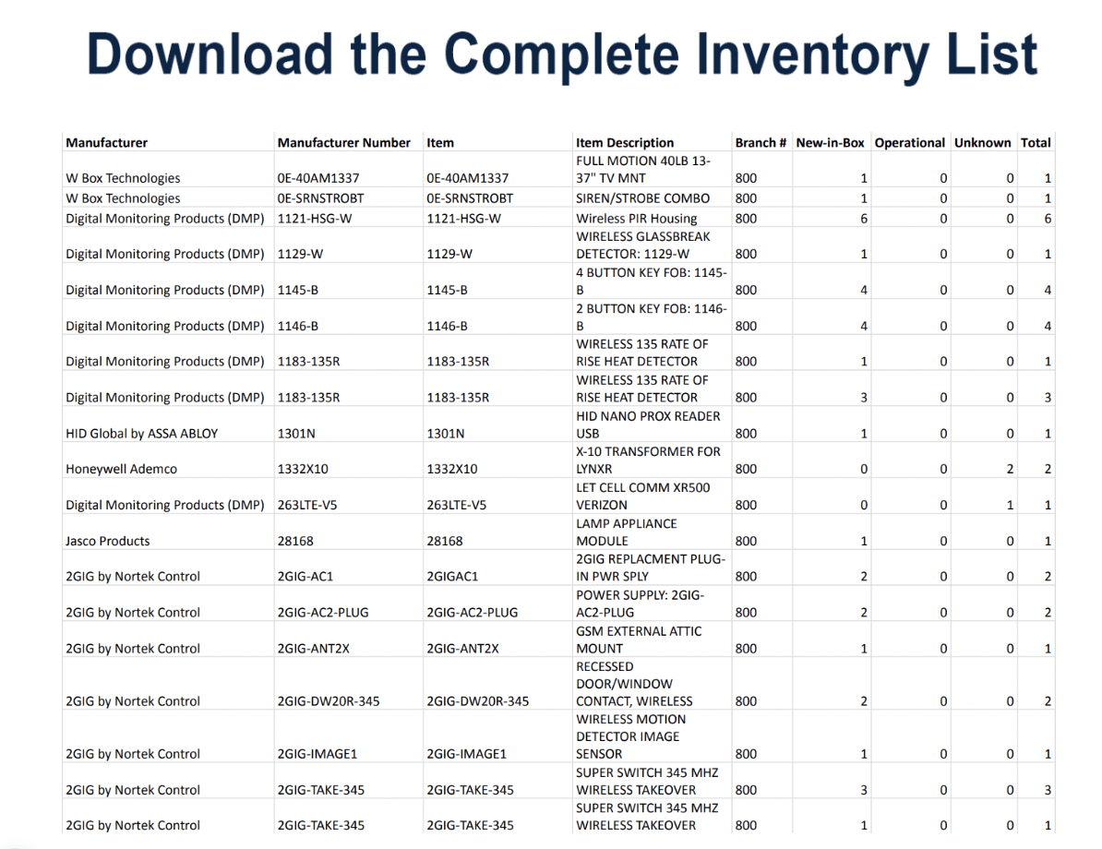Image resolution: width=1102 pixels, height=849 pixels.
Task: Select the HID Global by ASSA ABLOY cell
Action: coord(142,434)
